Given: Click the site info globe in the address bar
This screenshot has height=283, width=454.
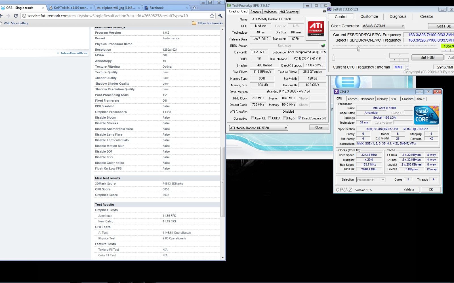Looking at the screenshot, I should point(24,16).
